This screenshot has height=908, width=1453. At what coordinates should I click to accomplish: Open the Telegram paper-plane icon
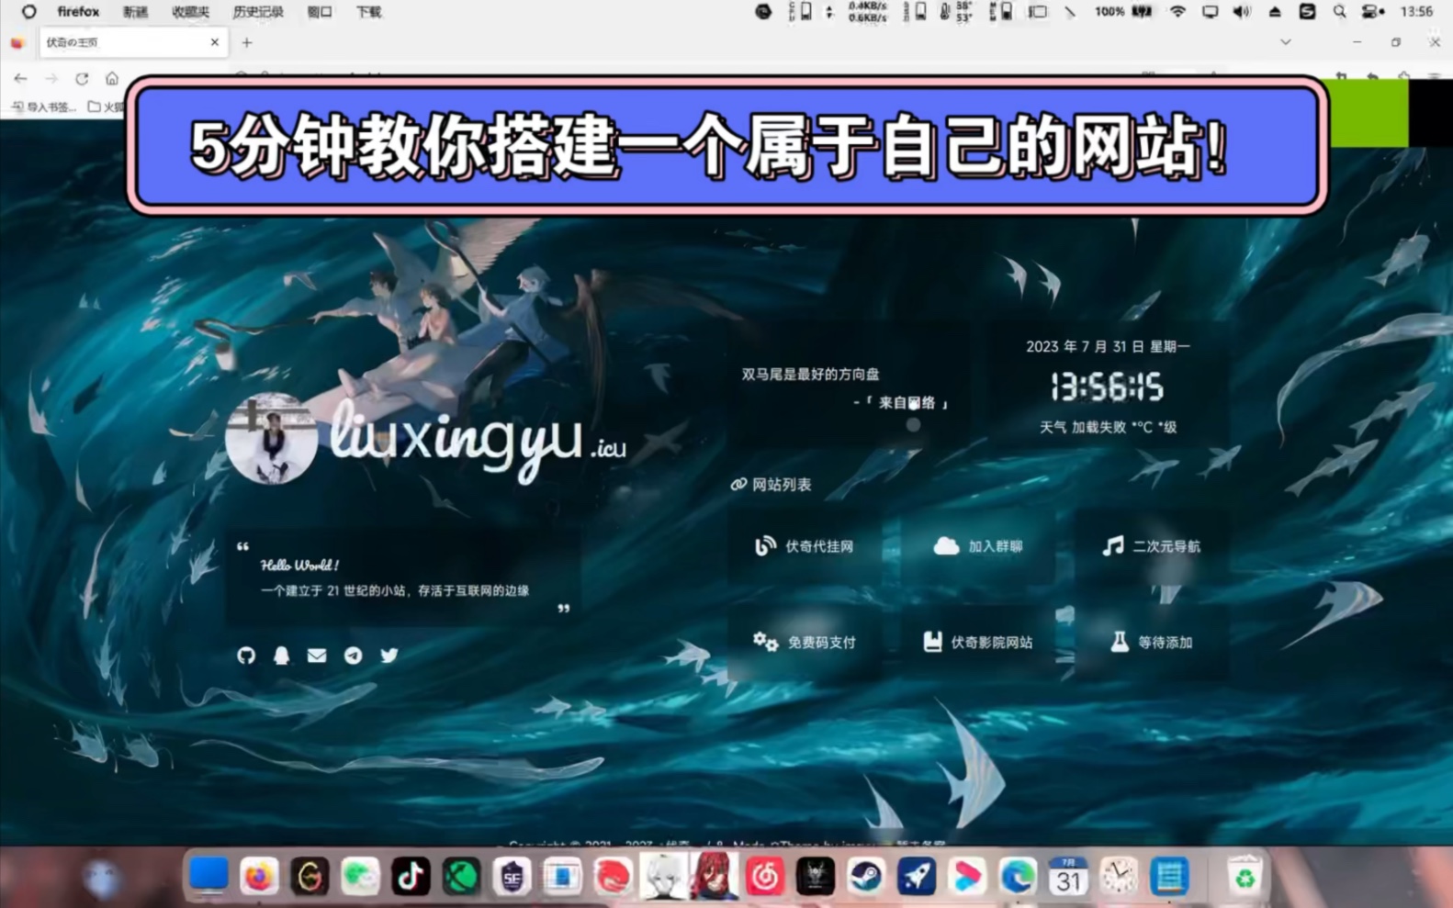[x=353, y=655]
